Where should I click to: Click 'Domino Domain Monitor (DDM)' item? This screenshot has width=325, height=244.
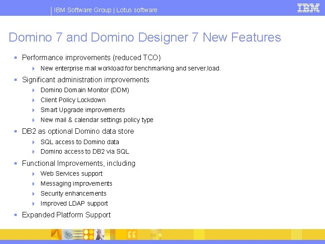pyautogui.click(x=85, y=90)
